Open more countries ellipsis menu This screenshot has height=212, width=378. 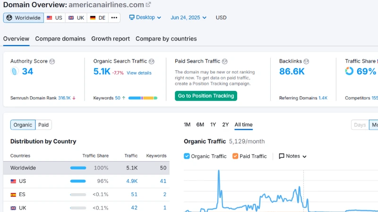pos(114,18)
